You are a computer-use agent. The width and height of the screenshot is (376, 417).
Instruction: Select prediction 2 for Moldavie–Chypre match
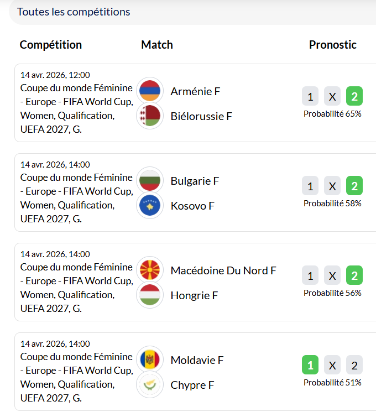354,366
